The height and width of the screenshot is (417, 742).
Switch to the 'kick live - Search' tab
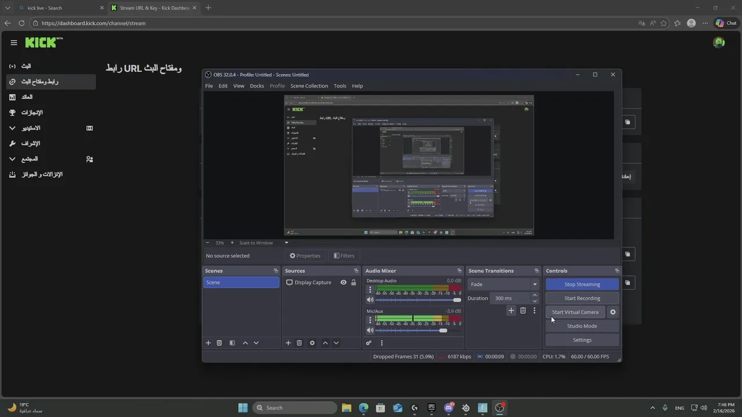[x=60, y=8]
